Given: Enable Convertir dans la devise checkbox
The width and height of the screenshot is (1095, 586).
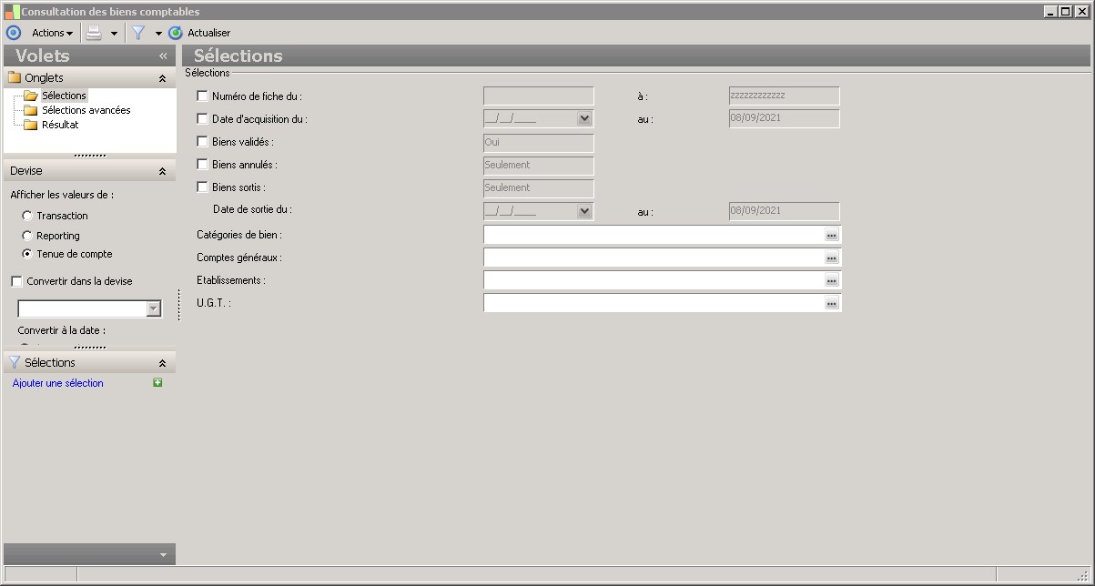Looking at the screenshot, I should 16,281.
